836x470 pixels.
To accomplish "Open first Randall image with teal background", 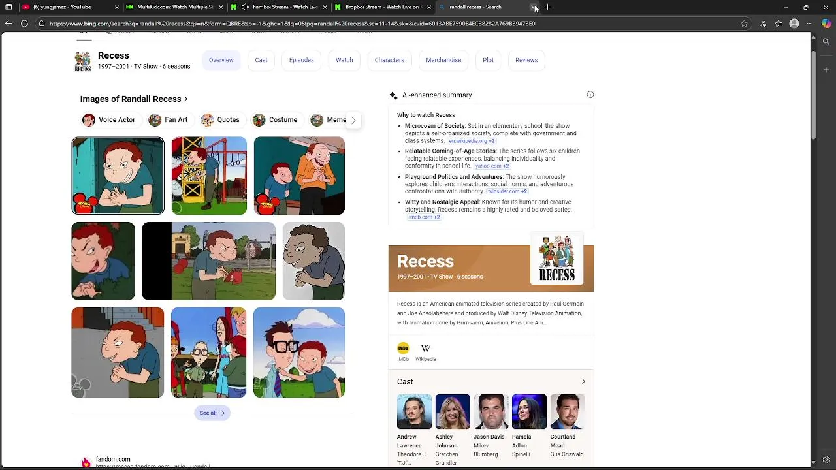I will (x=118, y=176).
